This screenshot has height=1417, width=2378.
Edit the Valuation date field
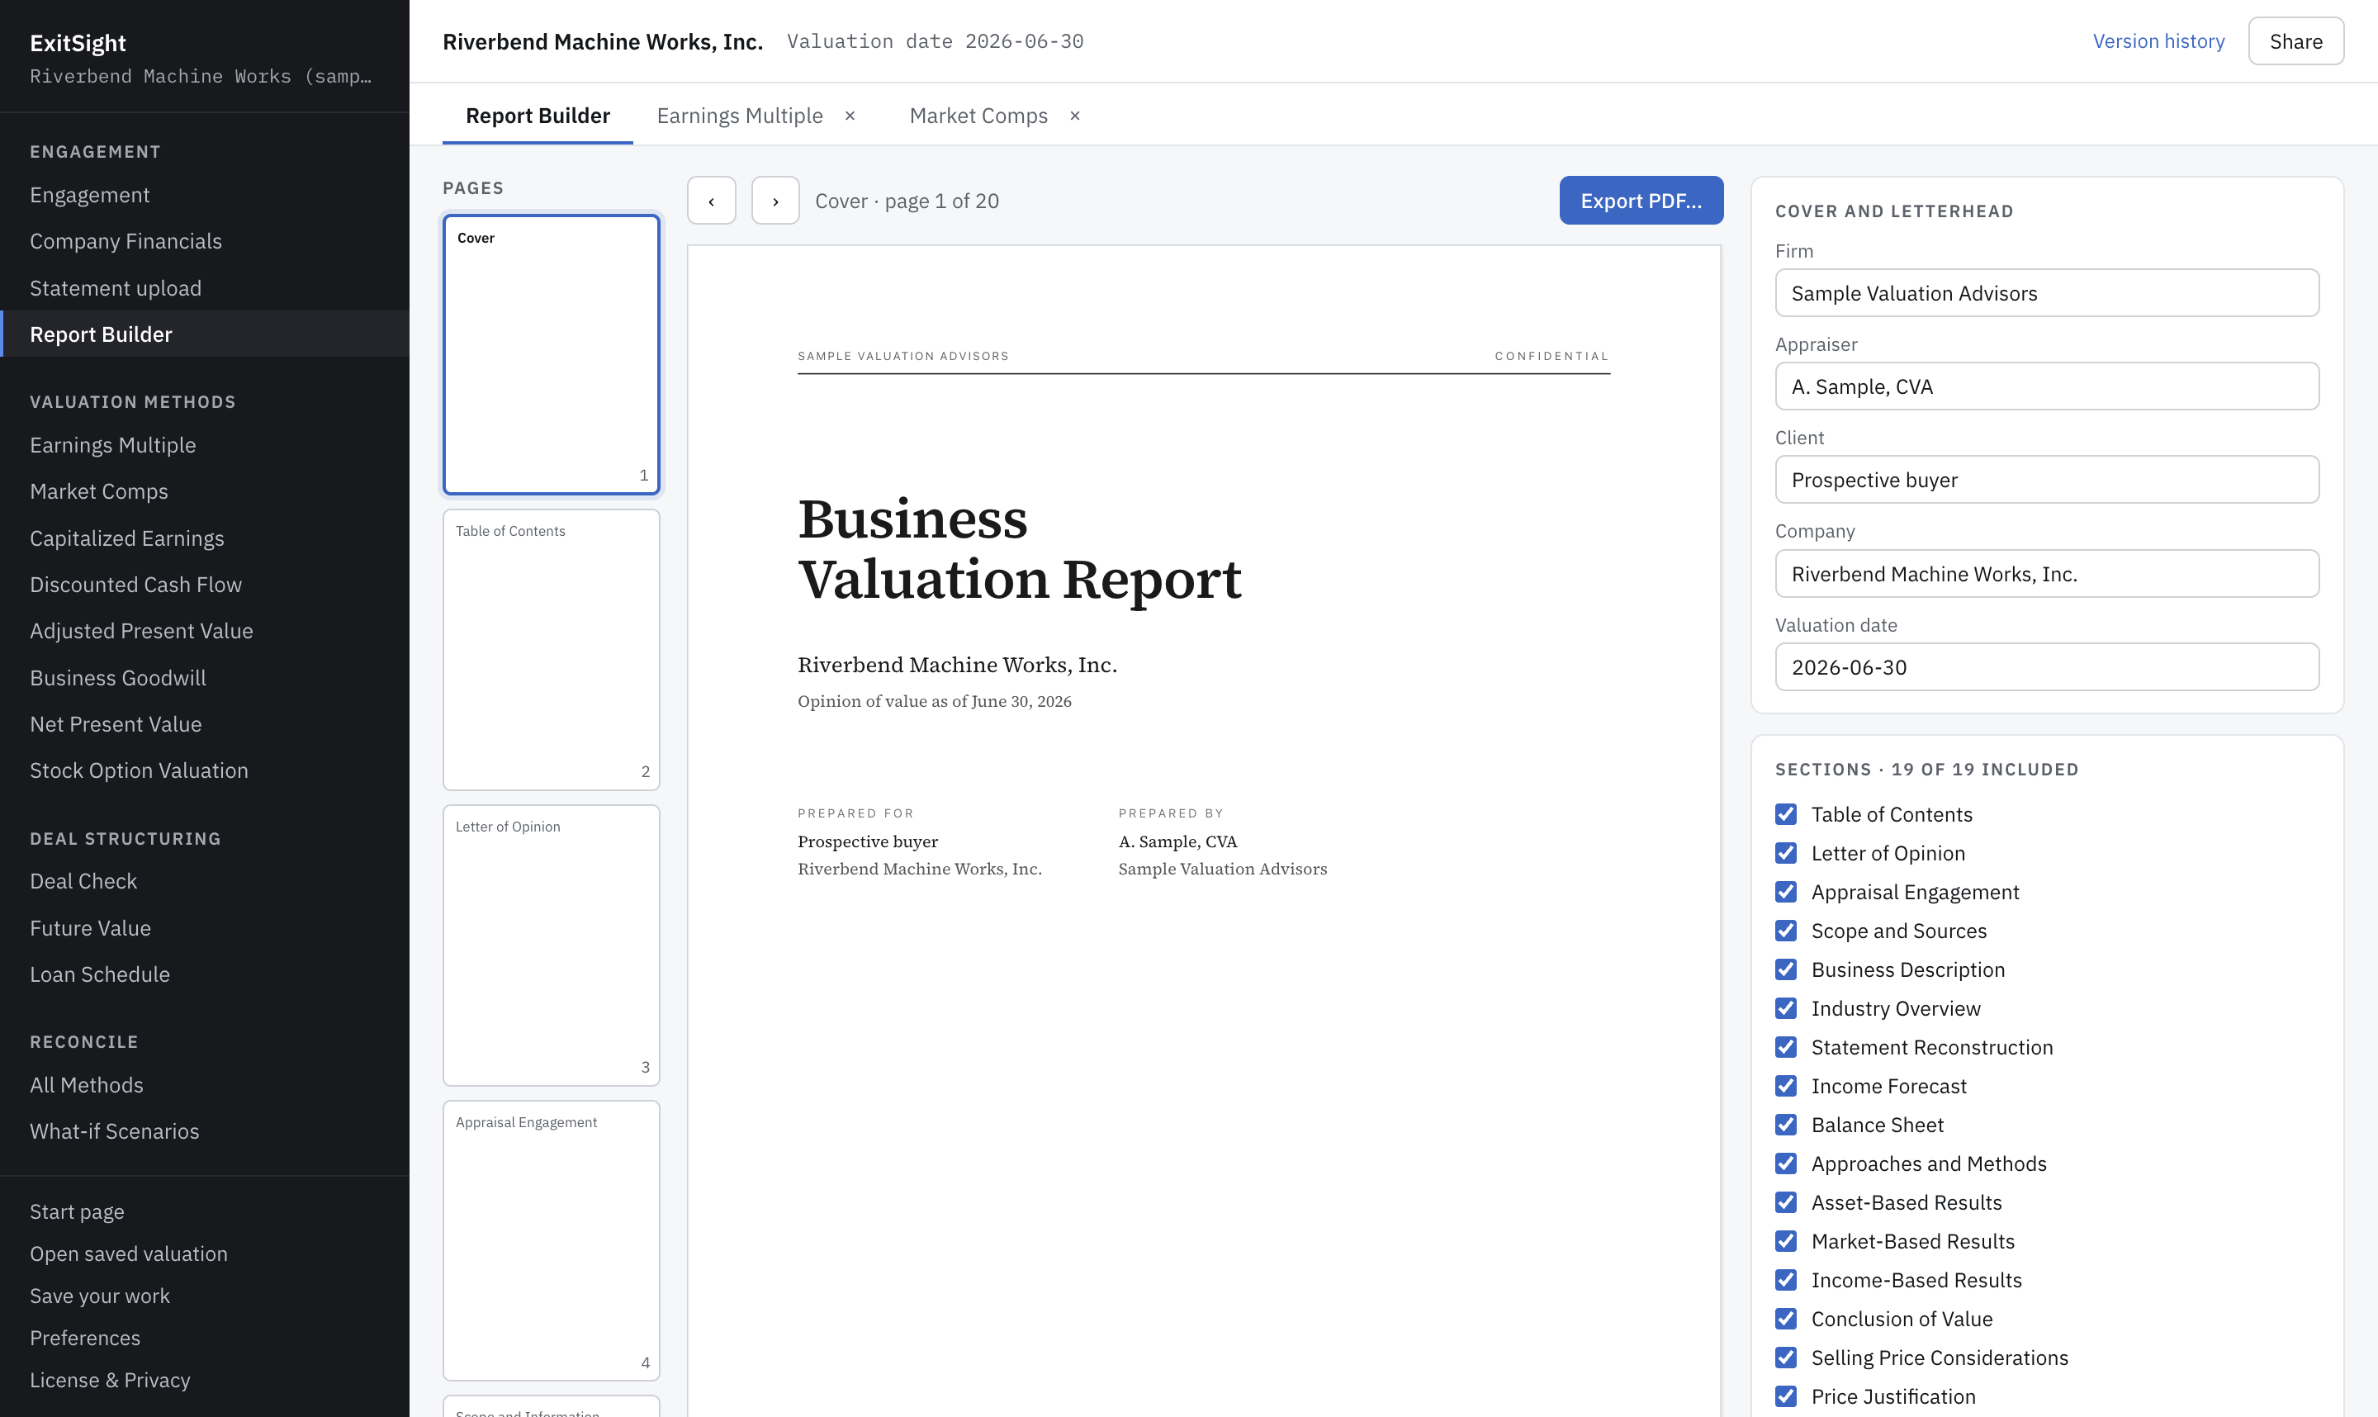coord(2047,667)
